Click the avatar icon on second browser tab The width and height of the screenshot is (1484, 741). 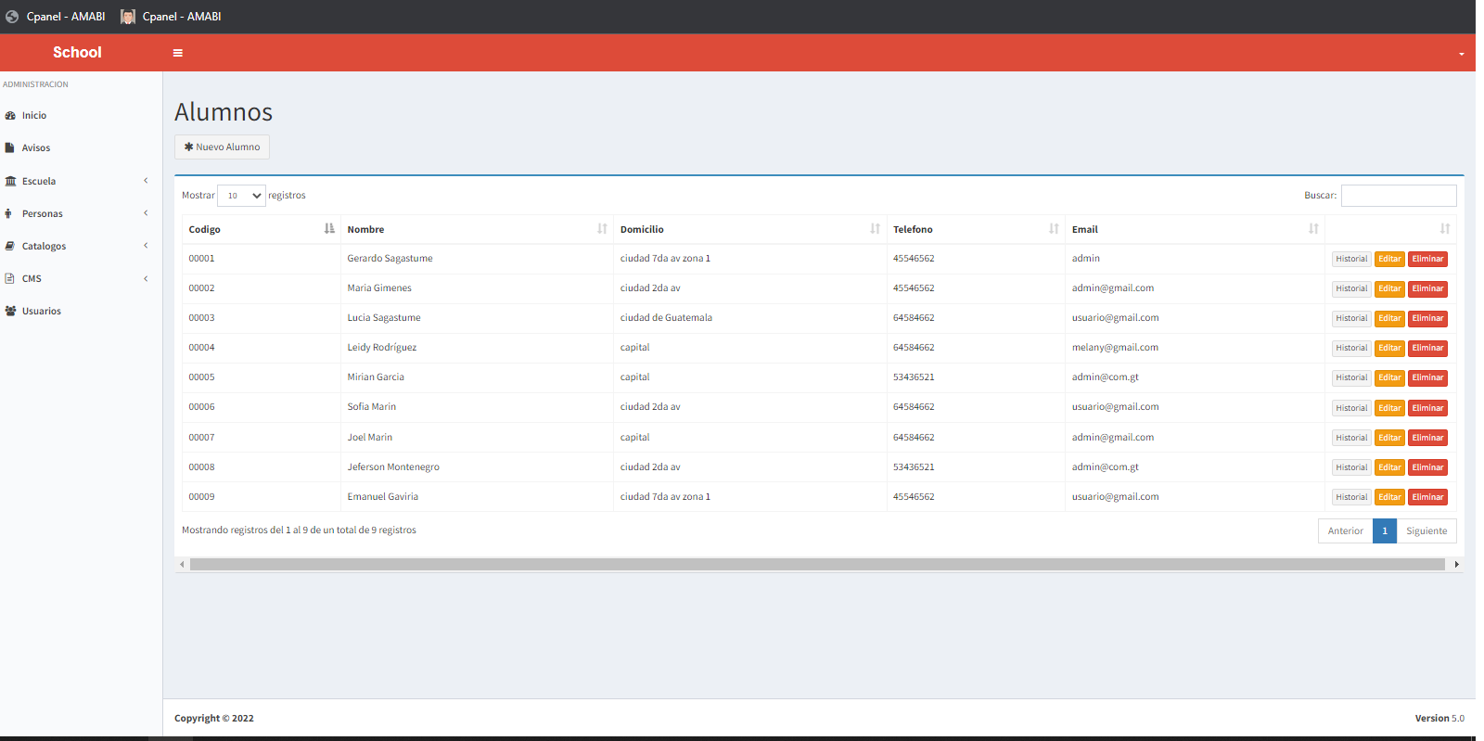[128, 17]
